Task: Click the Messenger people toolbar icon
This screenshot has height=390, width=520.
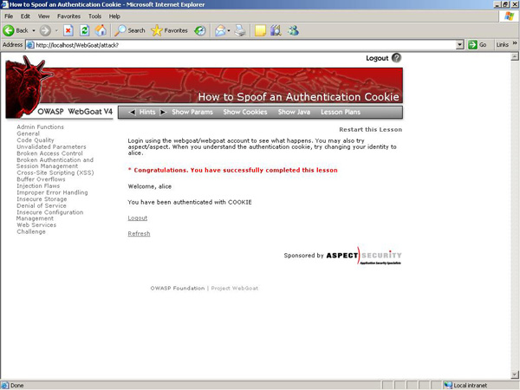Action: pos(293,30)
